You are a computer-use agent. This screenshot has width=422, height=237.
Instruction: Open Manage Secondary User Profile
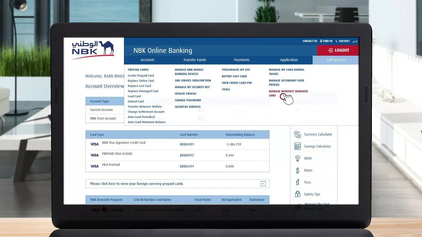[286, 83]
